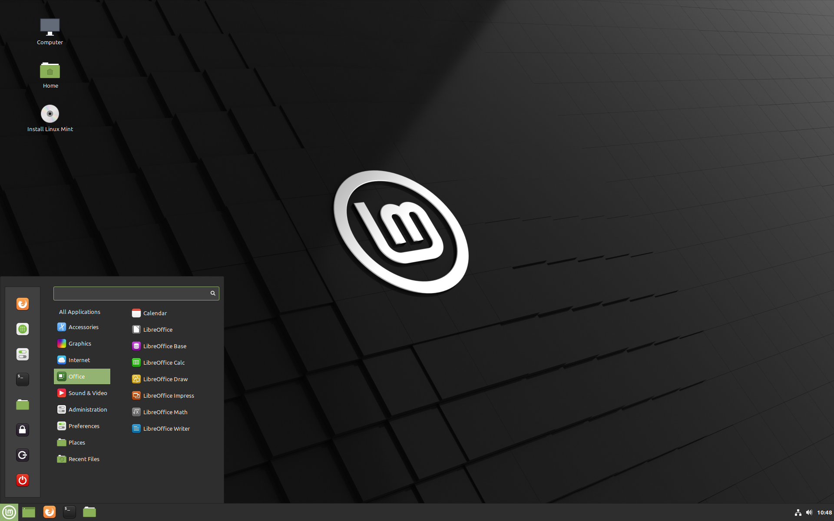Expand the Accessories category
Screen dimensions: 834x521
(83, 326)
